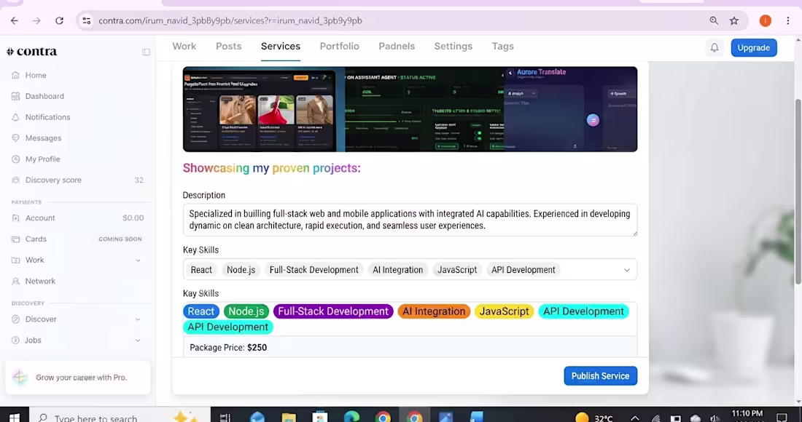Expand the Jobs sidebar section
Viewport: 802px width, 422px height.
[x=138, y=341]
